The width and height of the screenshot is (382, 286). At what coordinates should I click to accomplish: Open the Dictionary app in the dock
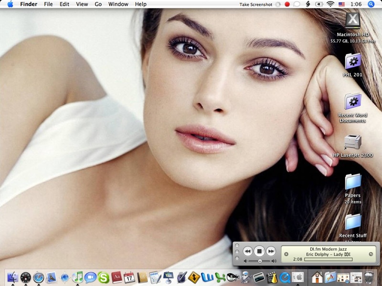117,277
